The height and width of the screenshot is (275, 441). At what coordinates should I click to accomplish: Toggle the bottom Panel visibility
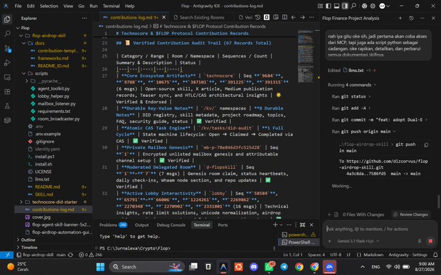(x=337, y=6)
